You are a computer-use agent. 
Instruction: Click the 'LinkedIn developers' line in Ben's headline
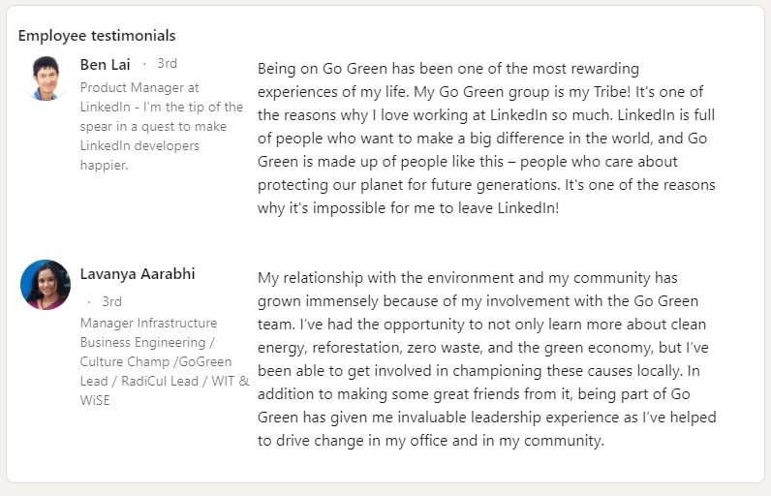[139, 145]
